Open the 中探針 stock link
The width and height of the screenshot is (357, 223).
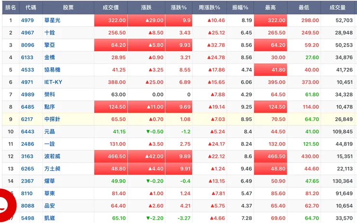pos(53,119)
